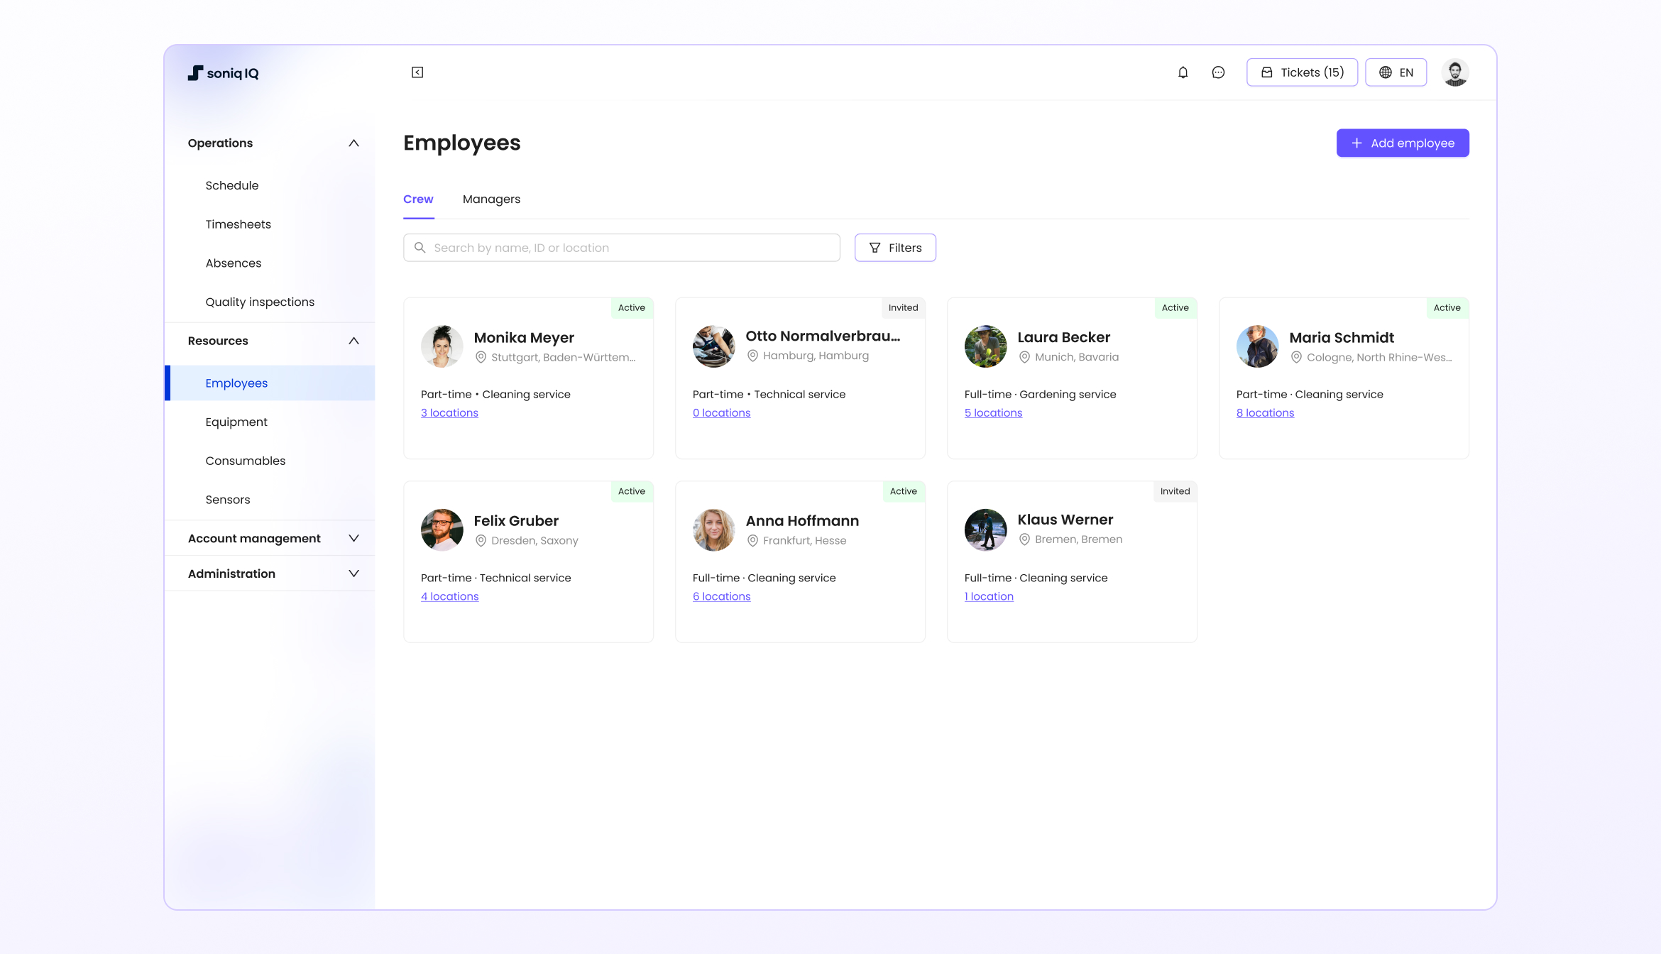
Task: Open the chat messages icon
Action: tap(1218, 72)
